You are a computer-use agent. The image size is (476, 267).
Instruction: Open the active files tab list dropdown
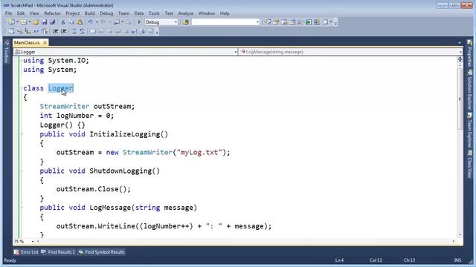point(460,43)
